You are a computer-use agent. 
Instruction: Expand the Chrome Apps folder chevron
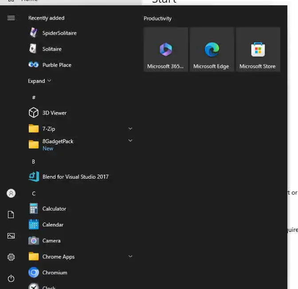130,256
